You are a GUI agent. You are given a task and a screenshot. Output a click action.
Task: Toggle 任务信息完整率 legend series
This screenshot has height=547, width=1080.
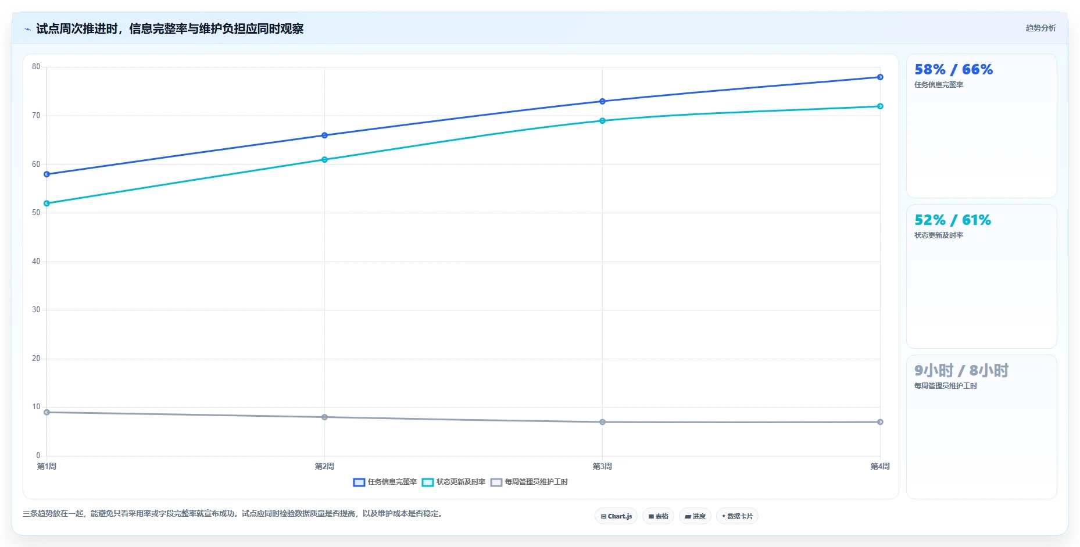pyautogui.click(x=385, y=482)
